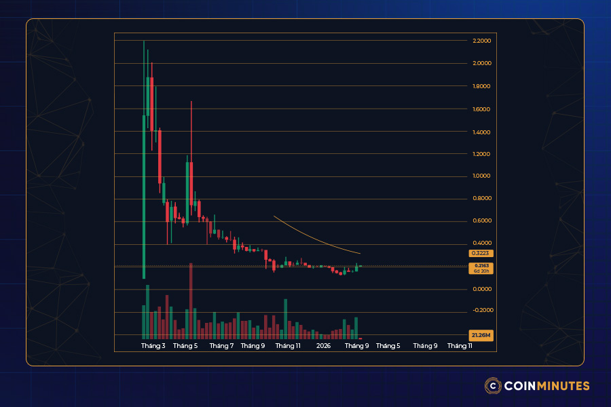
Task: Select the 2026 year marker on time axis
Action: [x=322, y=346]
